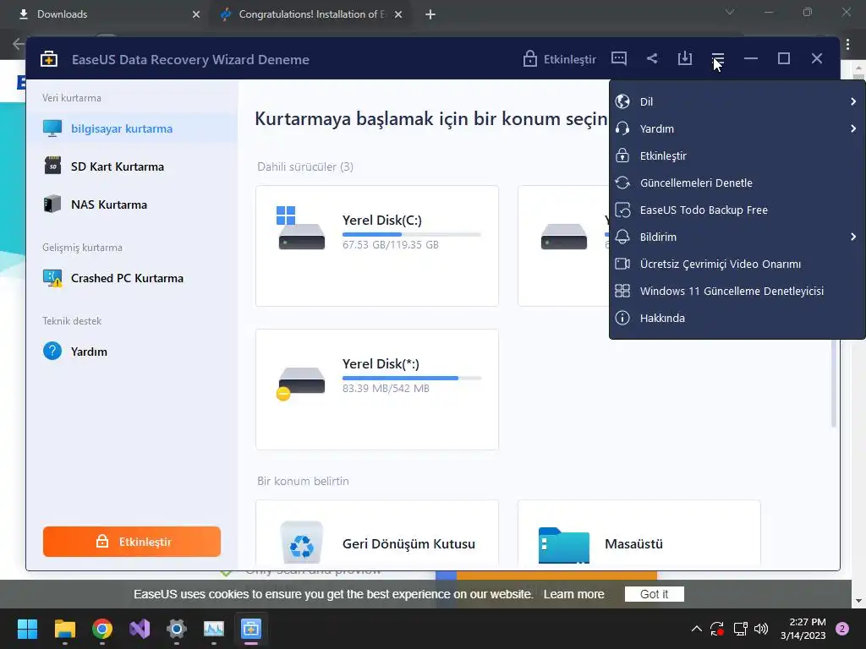The height and width of the screenshot is (649, 866).
Task: Open a new browser tab
Action: pos(430,14)
